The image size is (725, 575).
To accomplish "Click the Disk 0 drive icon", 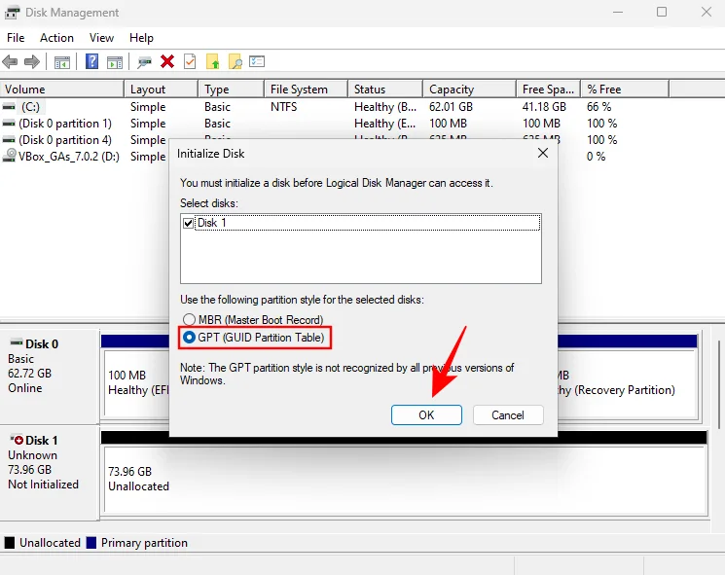I will pos(17,342).
